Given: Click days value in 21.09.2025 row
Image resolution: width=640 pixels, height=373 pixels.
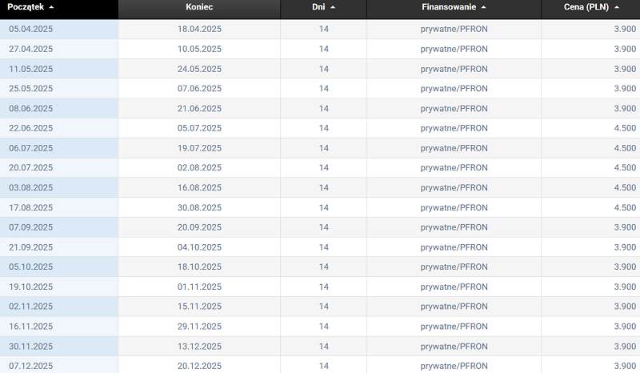Looking at the screenshot, I should 324,247.
